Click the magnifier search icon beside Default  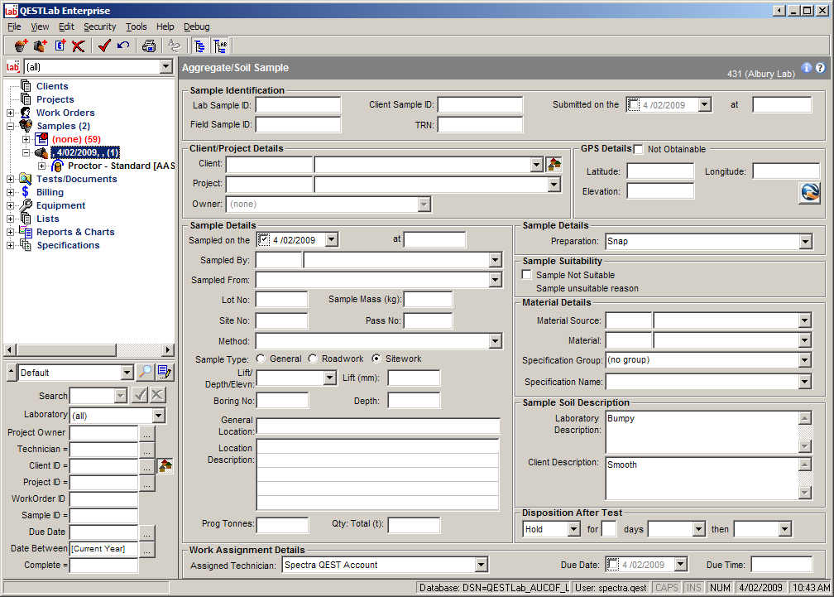pyautogui.click(x=146, y=373)
